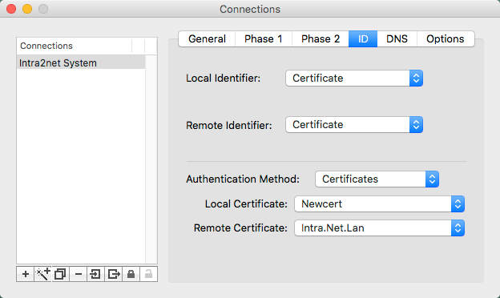
Task: Export the connection using arrow-out icon
Action: 113,274
